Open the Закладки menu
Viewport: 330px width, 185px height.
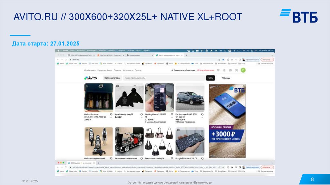point(112,51)
